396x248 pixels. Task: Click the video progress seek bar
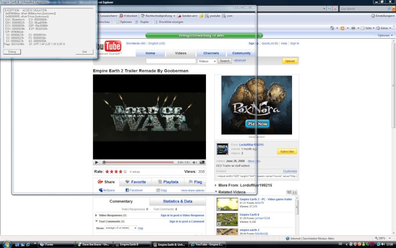138,162
